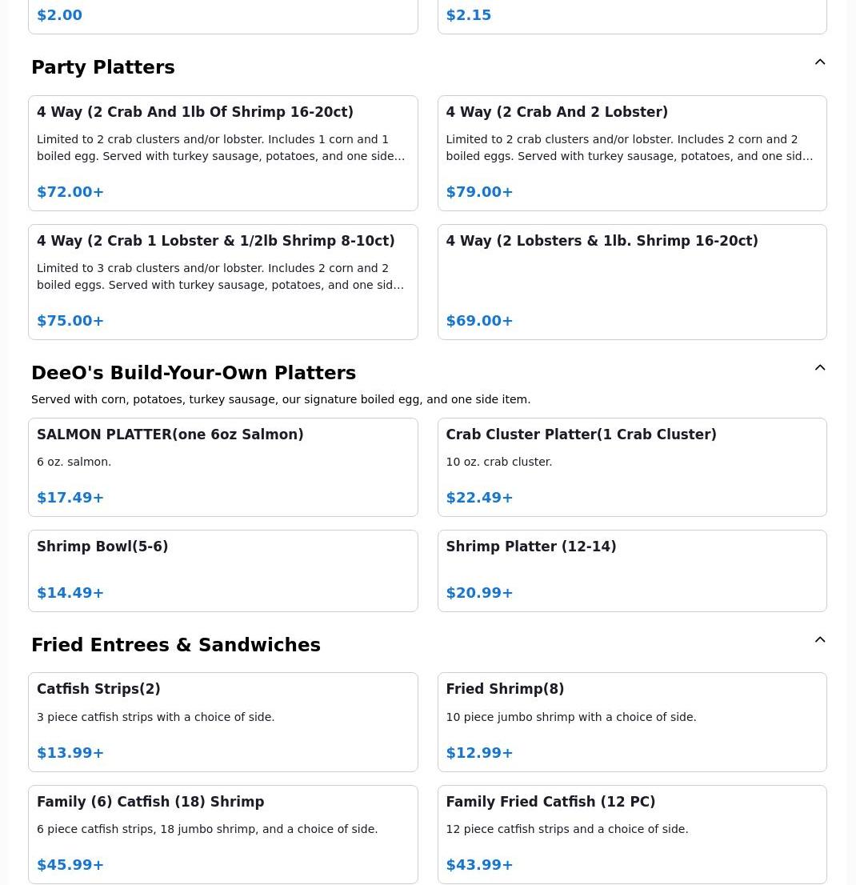Viewport: 856px width, 885px height.
Task: Open Catfish Strips(2) entree
Action: click(222, 722)
